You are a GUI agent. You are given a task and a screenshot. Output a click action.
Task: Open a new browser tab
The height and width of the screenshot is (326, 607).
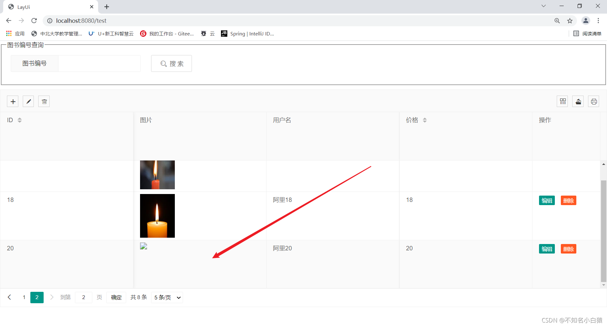107,7
